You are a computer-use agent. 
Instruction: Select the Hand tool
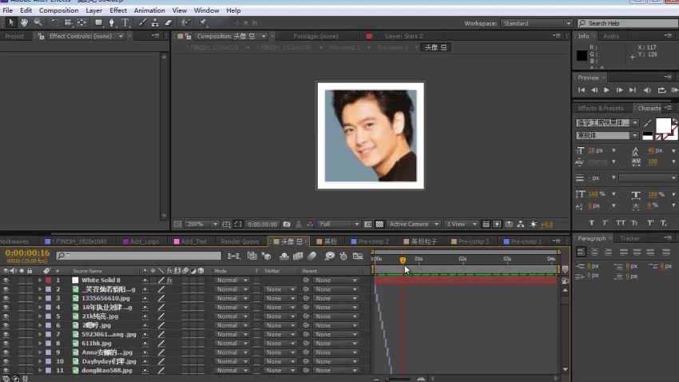pos(24,22)
